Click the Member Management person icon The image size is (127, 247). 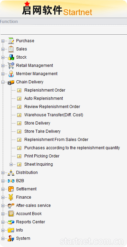11,74
